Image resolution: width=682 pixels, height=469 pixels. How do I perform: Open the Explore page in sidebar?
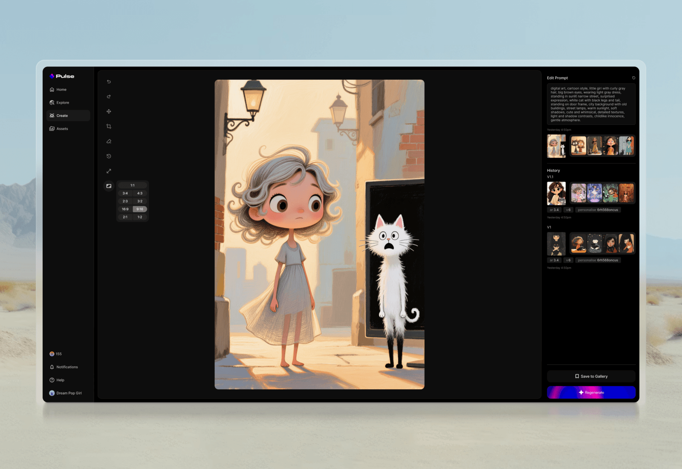[63, 103]
